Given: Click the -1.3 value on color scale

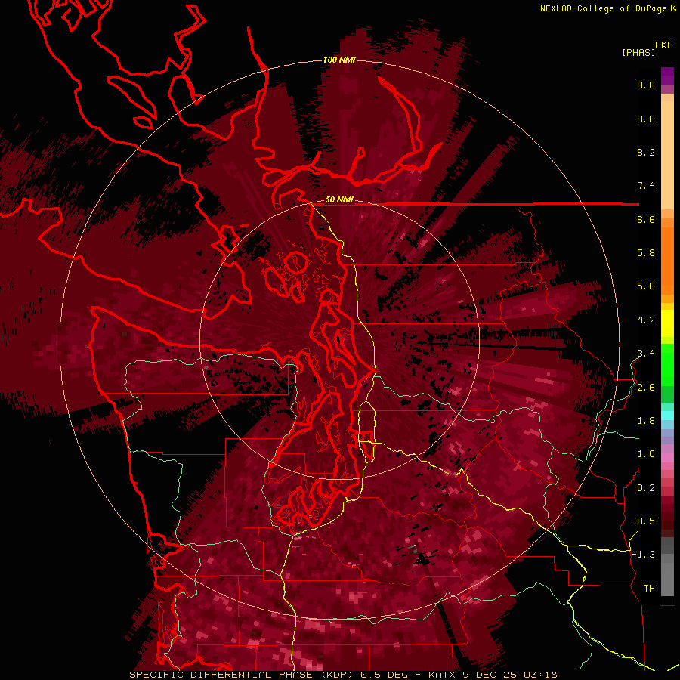Looking at the screenshot, I should 643,555.
